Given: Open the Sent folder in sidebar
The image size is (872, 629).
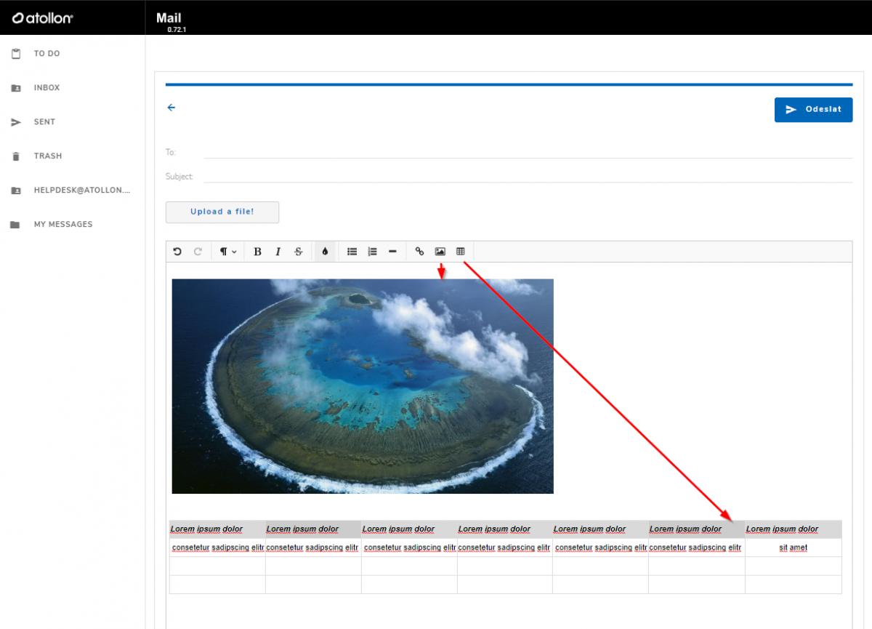Looking at the screenshot, I should (x=44, y=122).
